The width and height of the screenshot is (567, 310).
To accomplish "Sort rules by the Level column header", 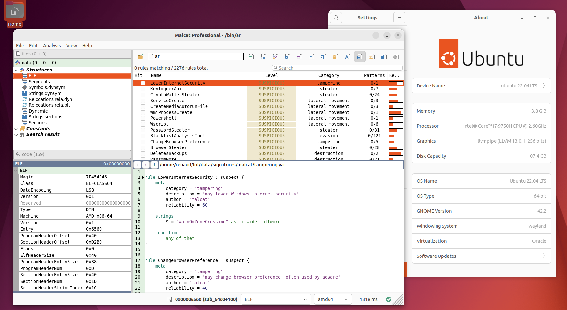I will [271, 75].
